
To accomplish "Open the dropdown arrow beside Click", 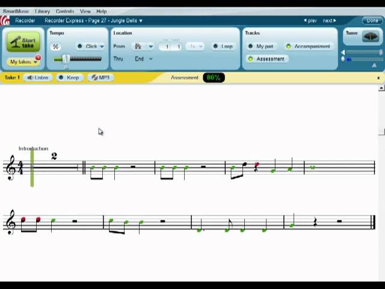I will (x=102, y=46).
